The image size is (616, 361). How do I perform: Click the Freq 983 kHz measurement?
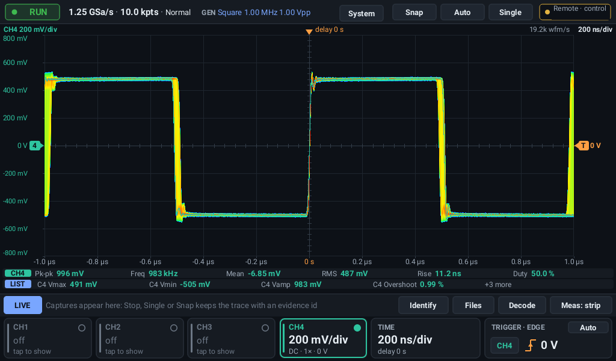tap(154, 273)
